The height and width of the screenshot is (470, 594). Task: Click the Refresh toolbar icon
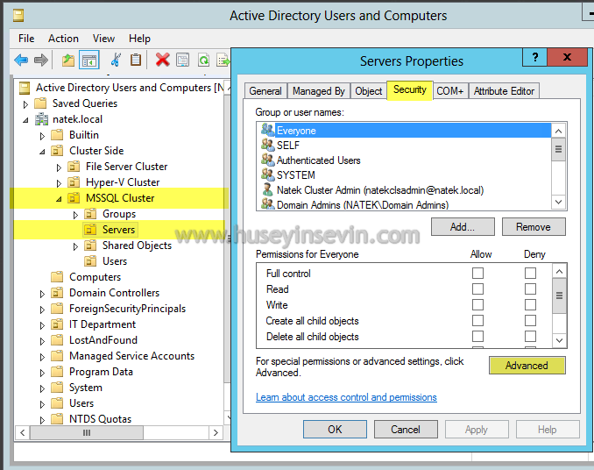203,60
